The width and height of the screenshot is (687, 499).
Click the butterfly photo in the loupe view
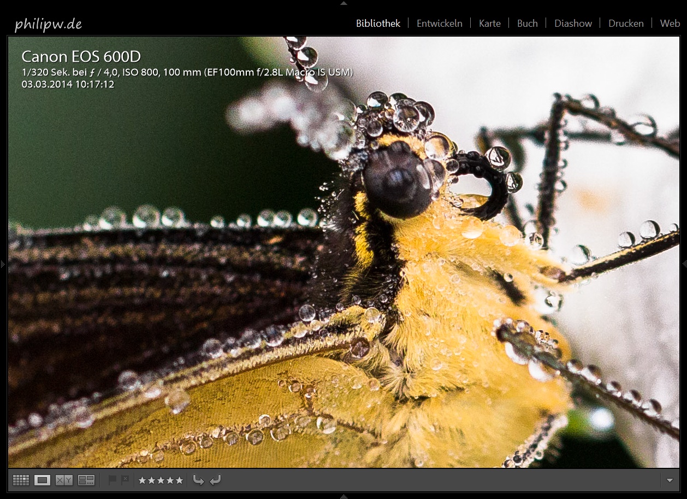343,252
